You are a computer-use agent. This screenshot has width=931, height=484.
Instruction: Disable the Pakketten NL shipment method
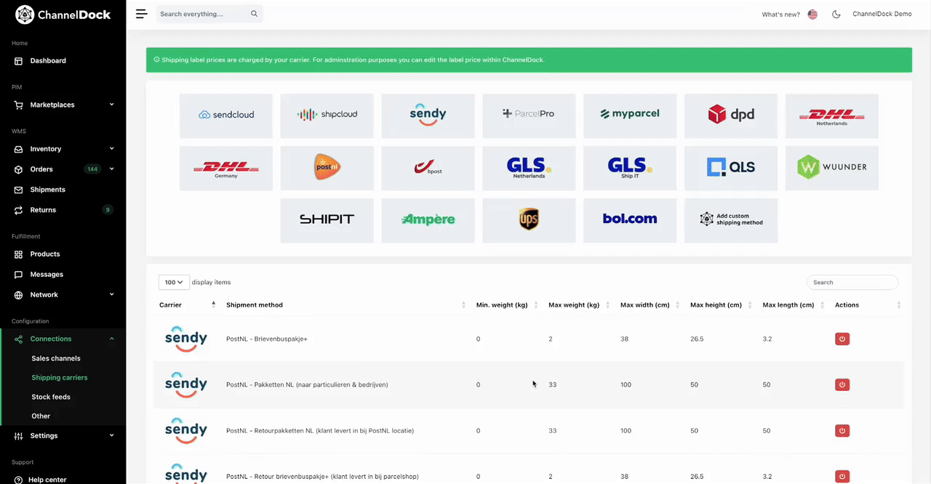tap(842, 384)
